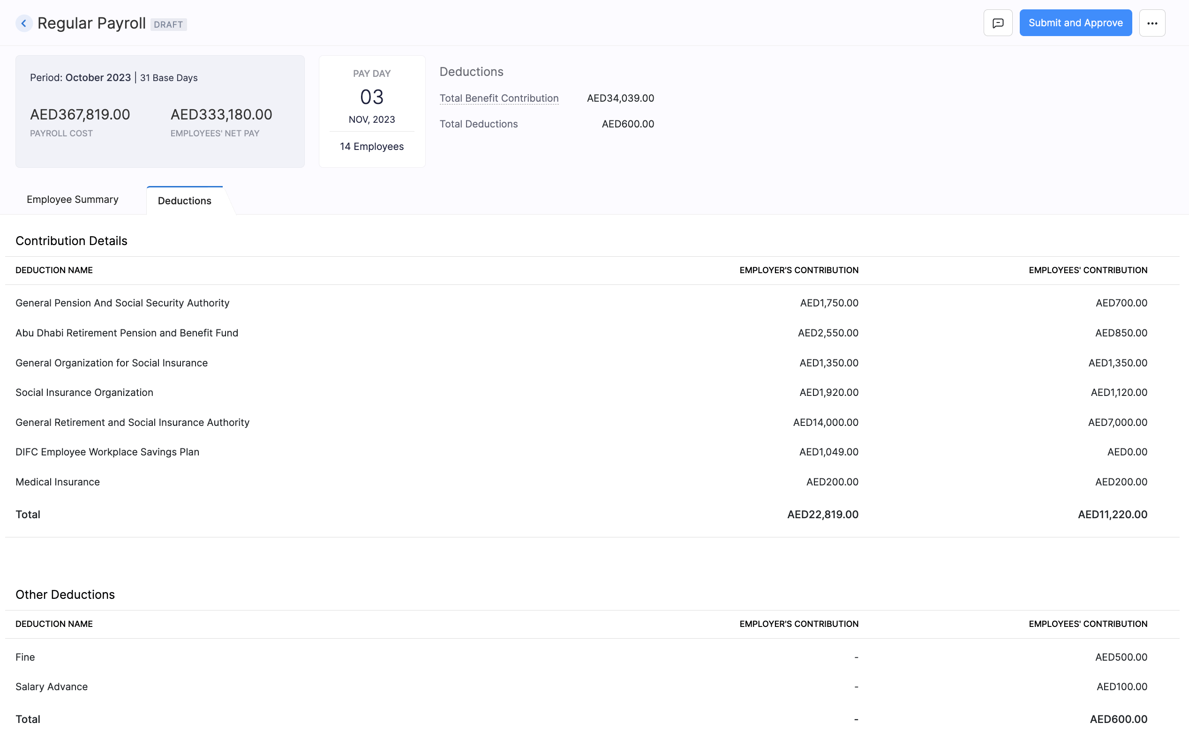Open the more options ellipsis menu
Screen dimensions: 1189x730
pos(1152,22)
